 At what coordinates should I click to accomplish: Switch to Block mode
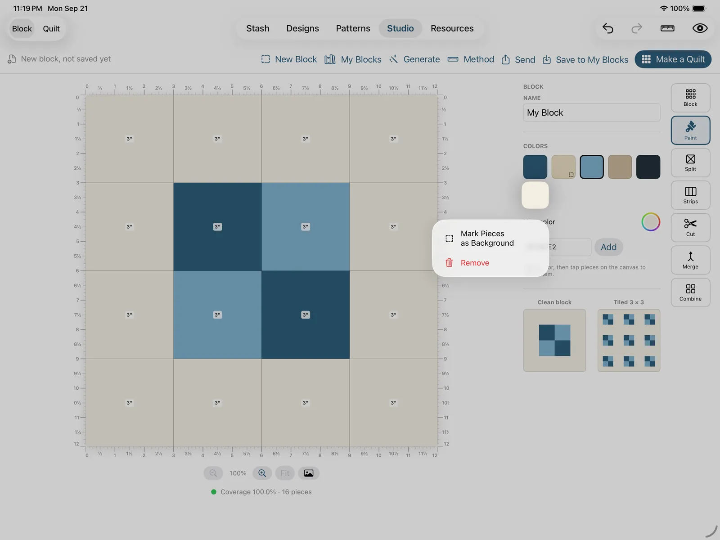click(x=22, y=29)
